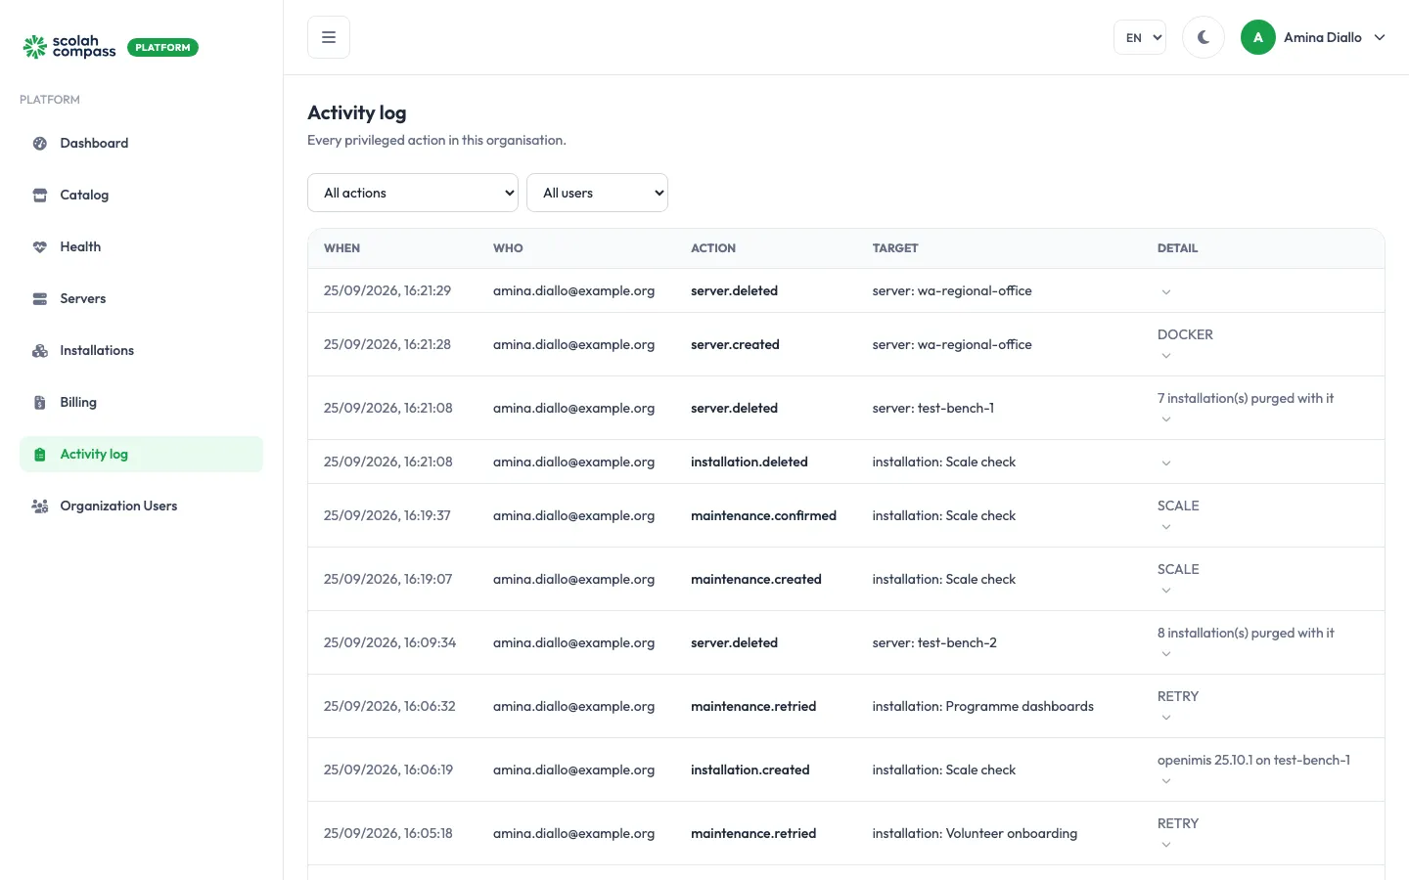Click the WHEN column header
Viewport: 1409px width, 880px height.
342,248
